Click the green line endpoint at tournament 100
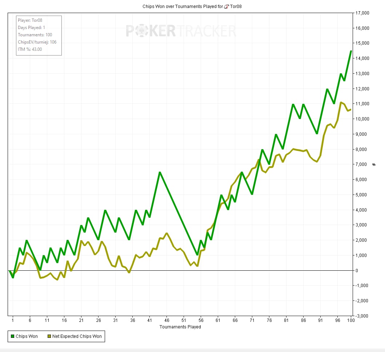The width and height of the screenshot is (385, 352). tap(351, 51)
